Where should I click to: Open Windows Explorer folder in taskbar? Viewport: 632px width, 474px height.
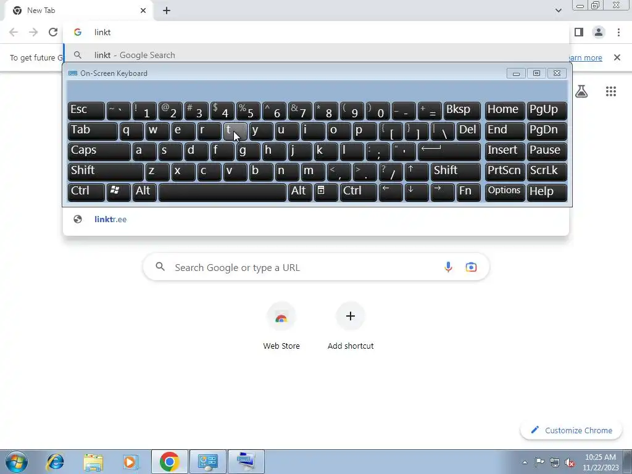point(93,462)
